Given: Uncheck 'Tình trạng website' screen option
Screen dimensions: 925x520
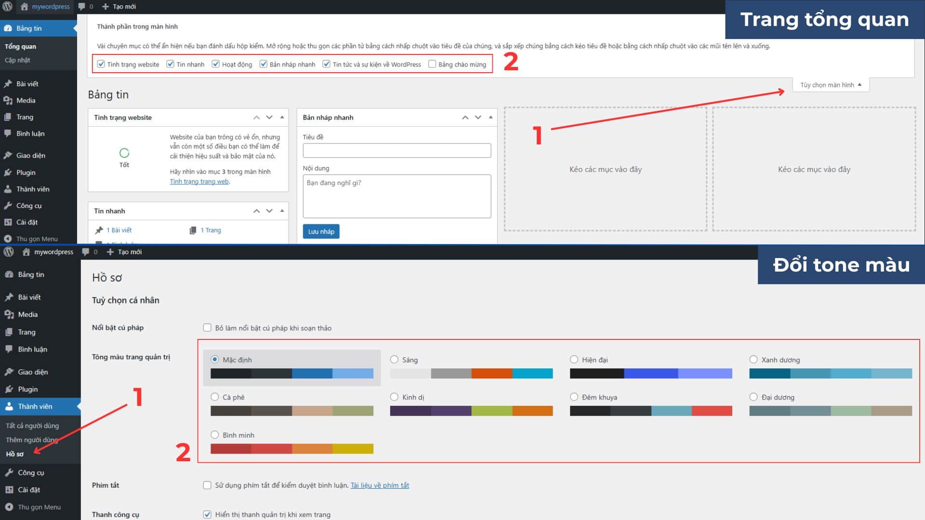Looking at the screenshot, I should 101,64.
